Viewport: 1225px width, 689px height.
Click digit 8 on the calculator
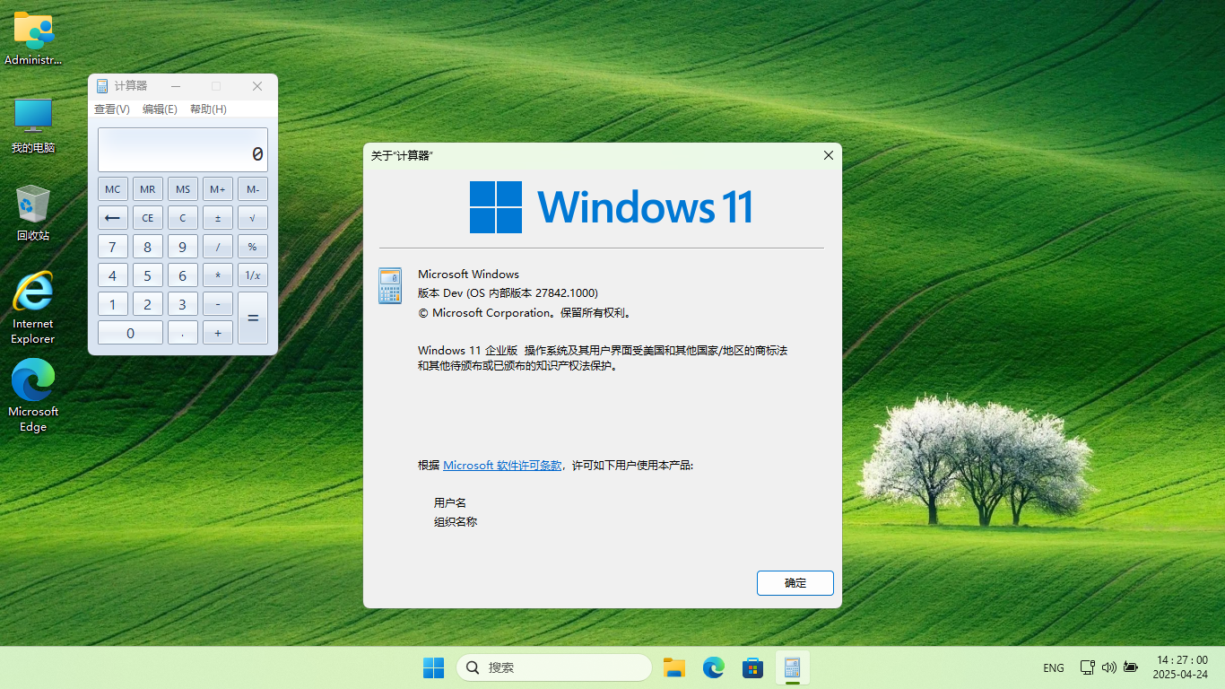point(148,247)
